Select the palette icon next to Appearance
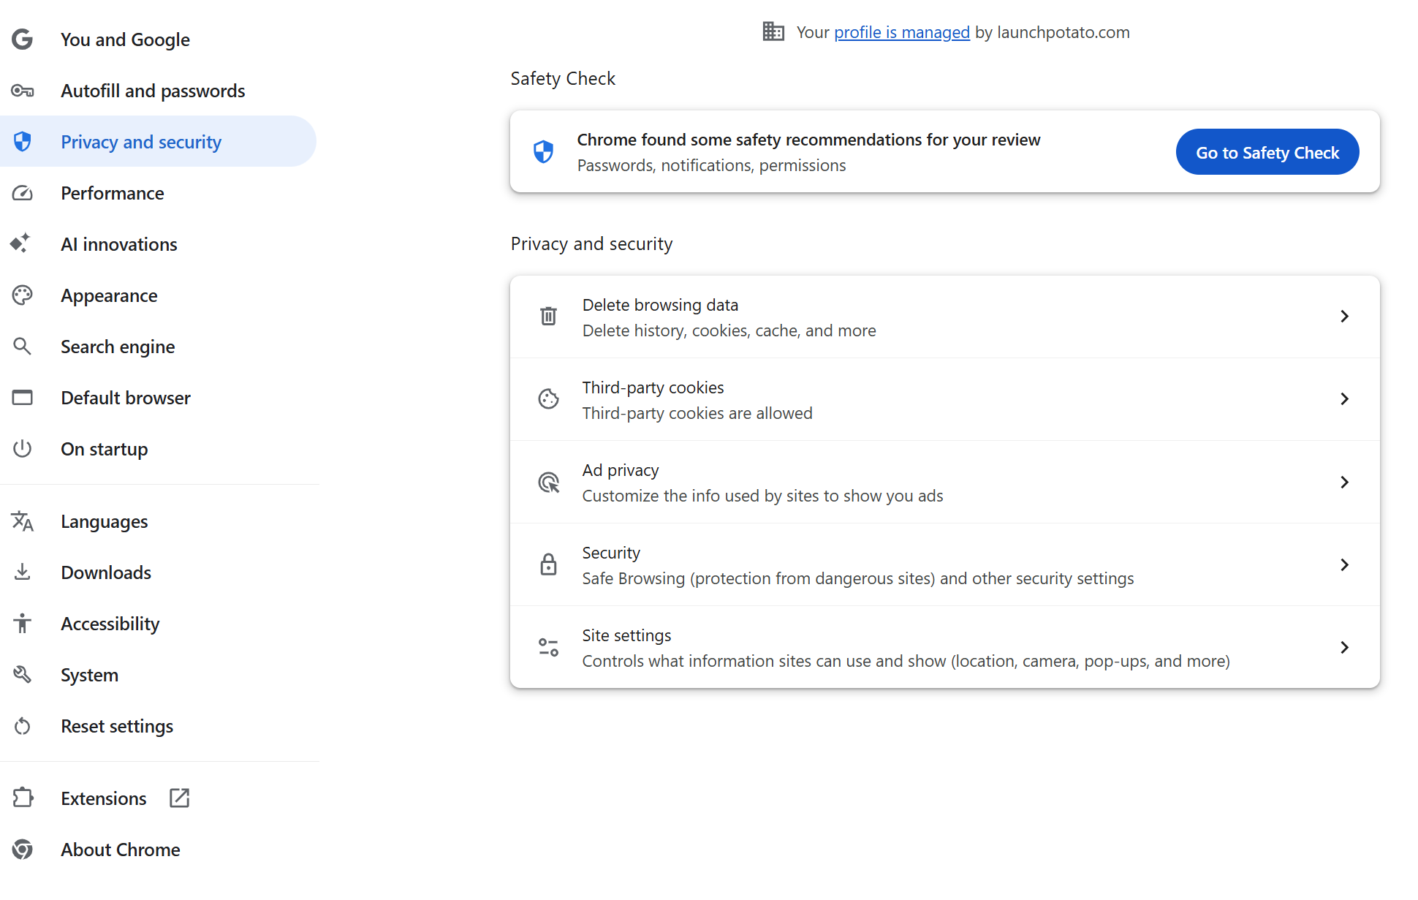1418x900 pixels. 22,295
